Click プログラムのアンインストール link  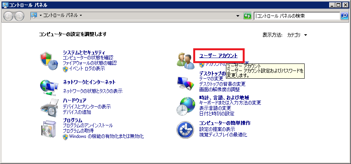(88, 125)
